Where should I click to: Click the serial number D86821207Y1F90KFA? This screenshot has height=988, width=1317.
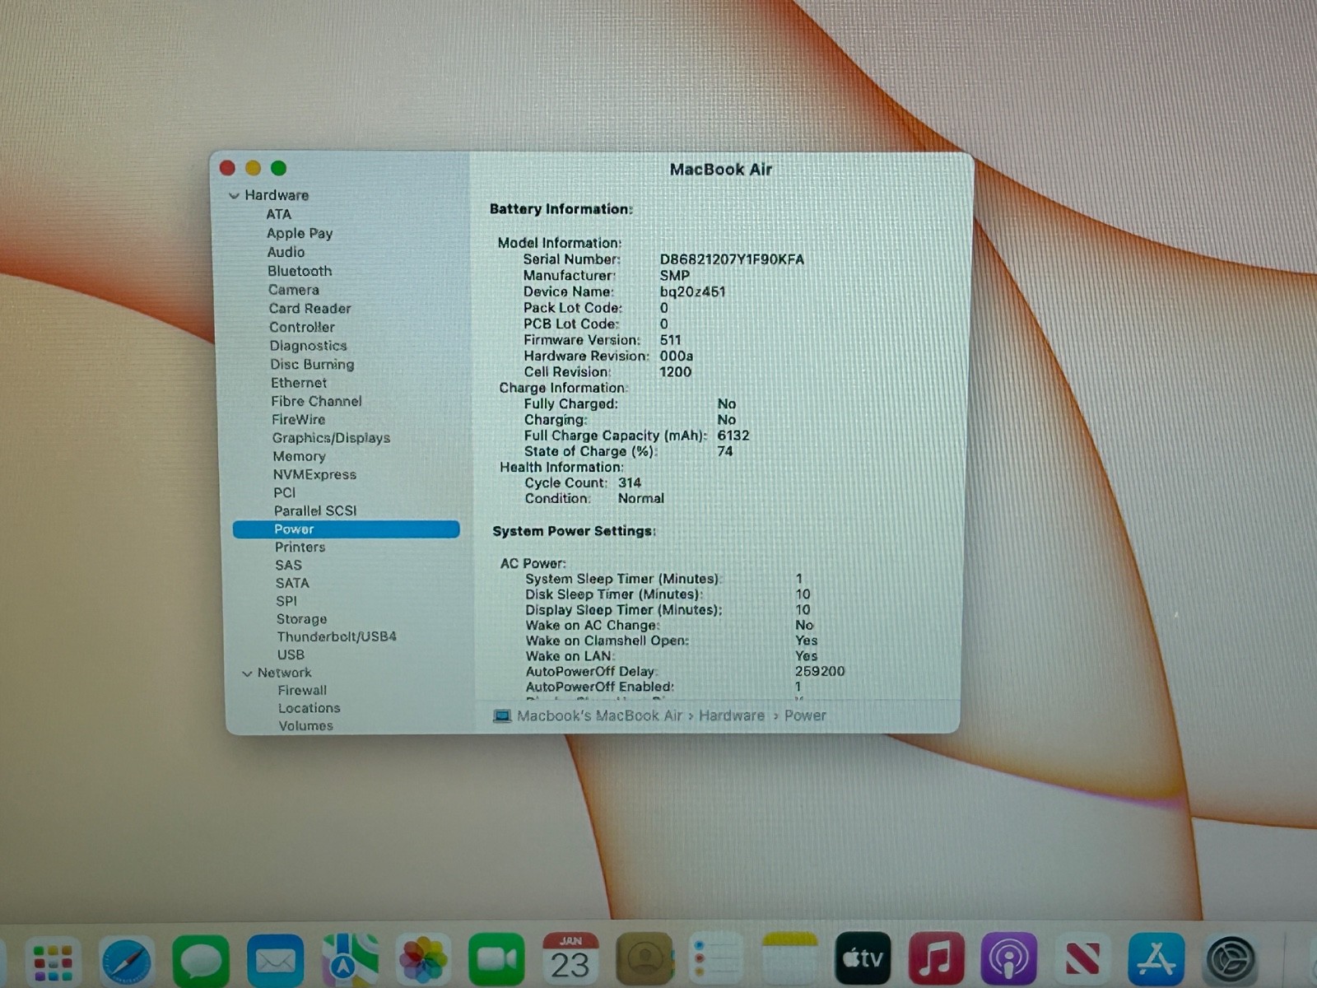coord(732,259)
